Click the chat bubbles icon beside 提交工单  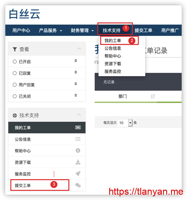coord(78,185)
